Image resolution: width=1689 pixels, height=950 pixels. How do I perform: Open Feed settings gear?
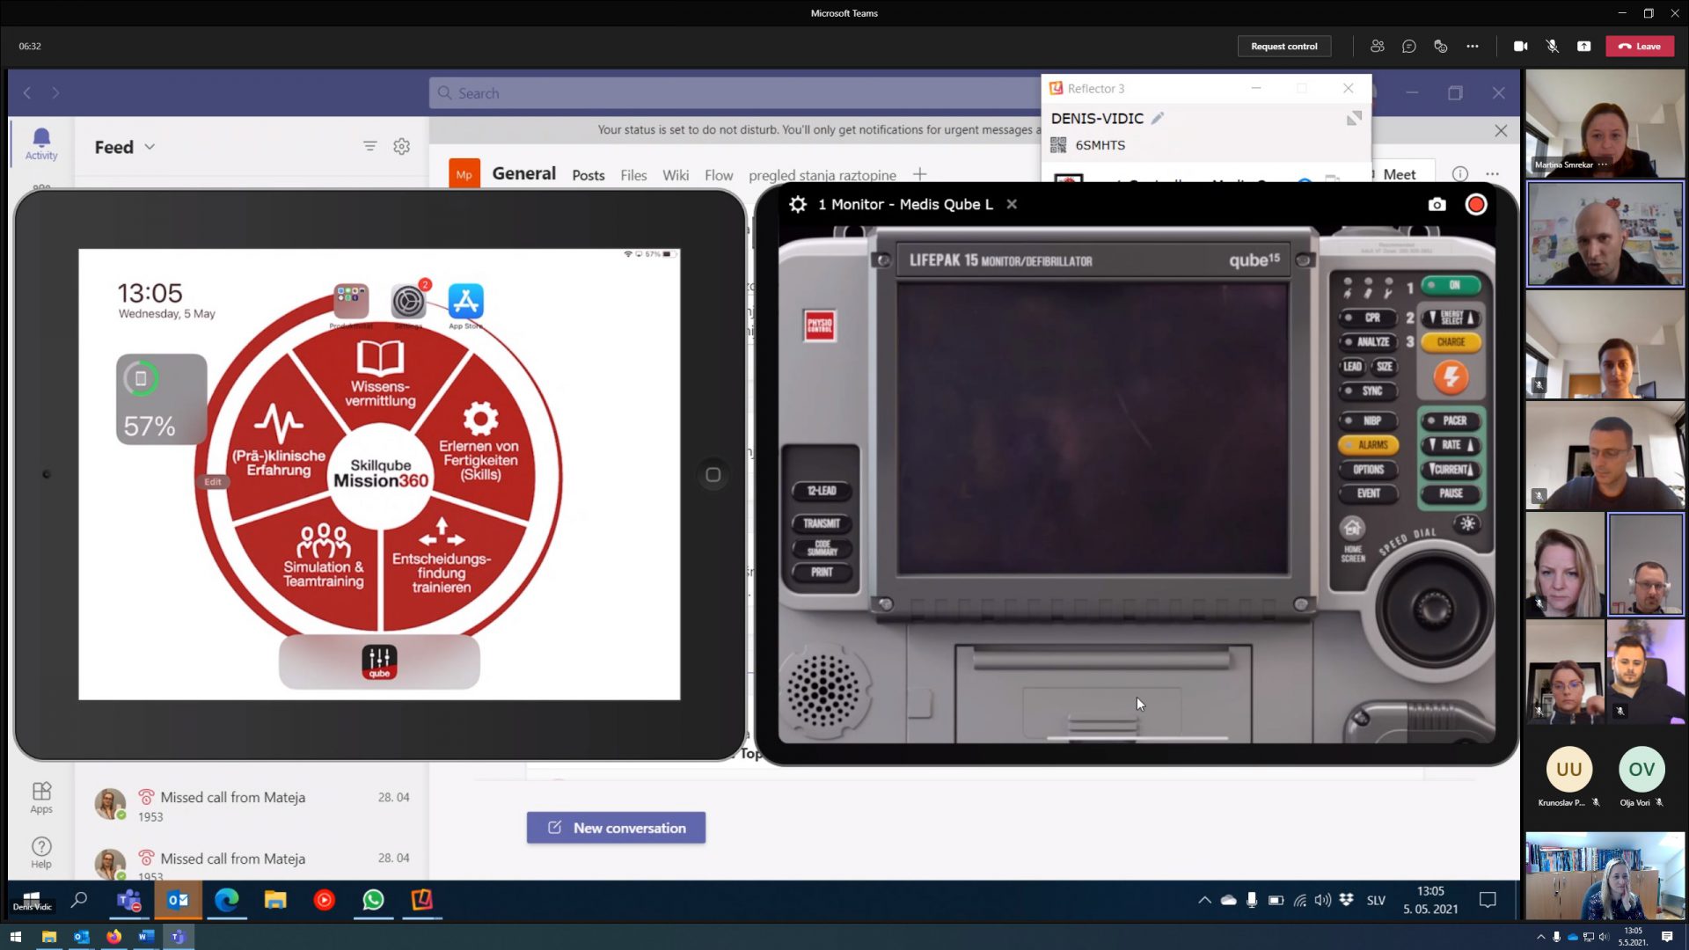401,146
